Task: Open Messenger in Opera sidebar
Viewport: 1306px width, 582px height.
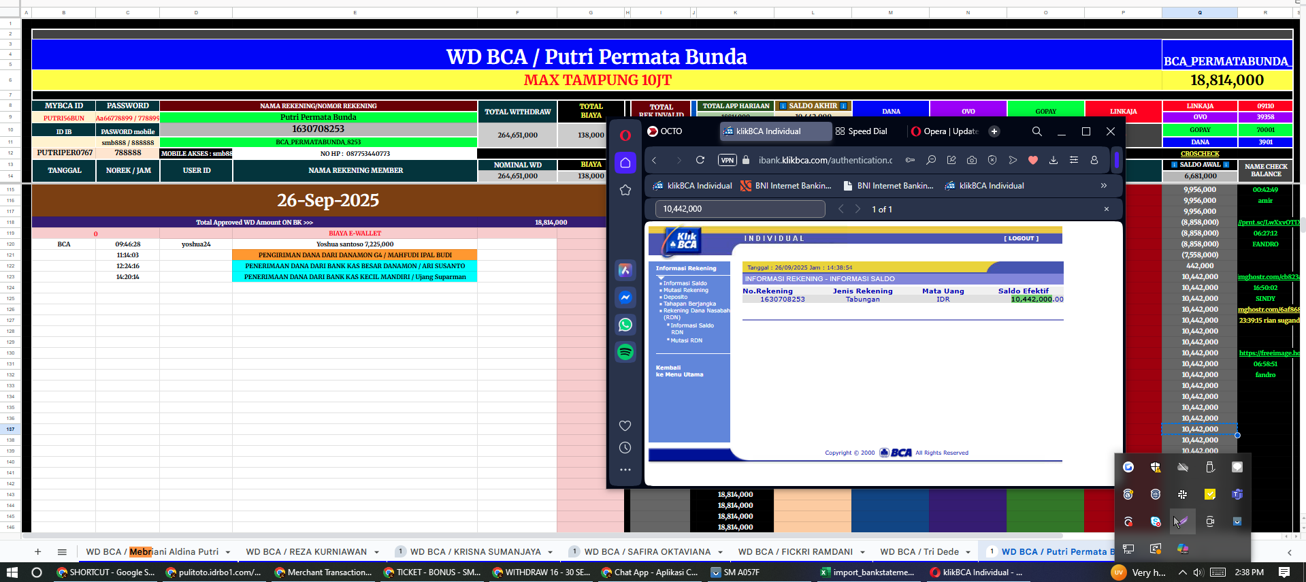Action: pyautogui.click(x=625, y=297)
